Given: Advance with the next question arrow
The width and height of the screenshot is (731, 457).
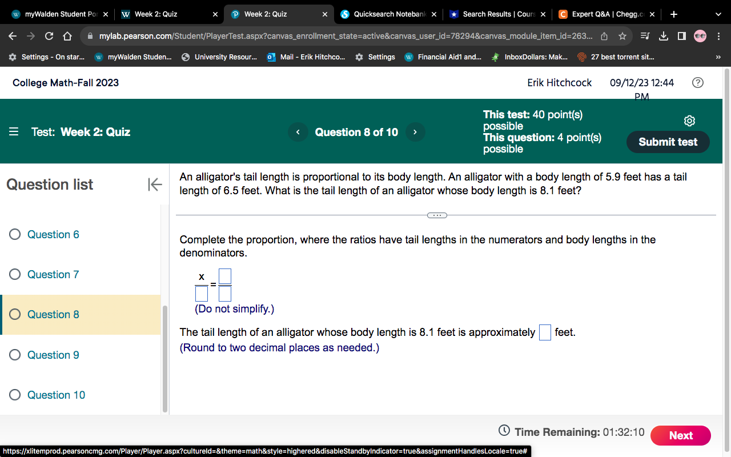Looking at the screenshot, I should coord(415,131).
